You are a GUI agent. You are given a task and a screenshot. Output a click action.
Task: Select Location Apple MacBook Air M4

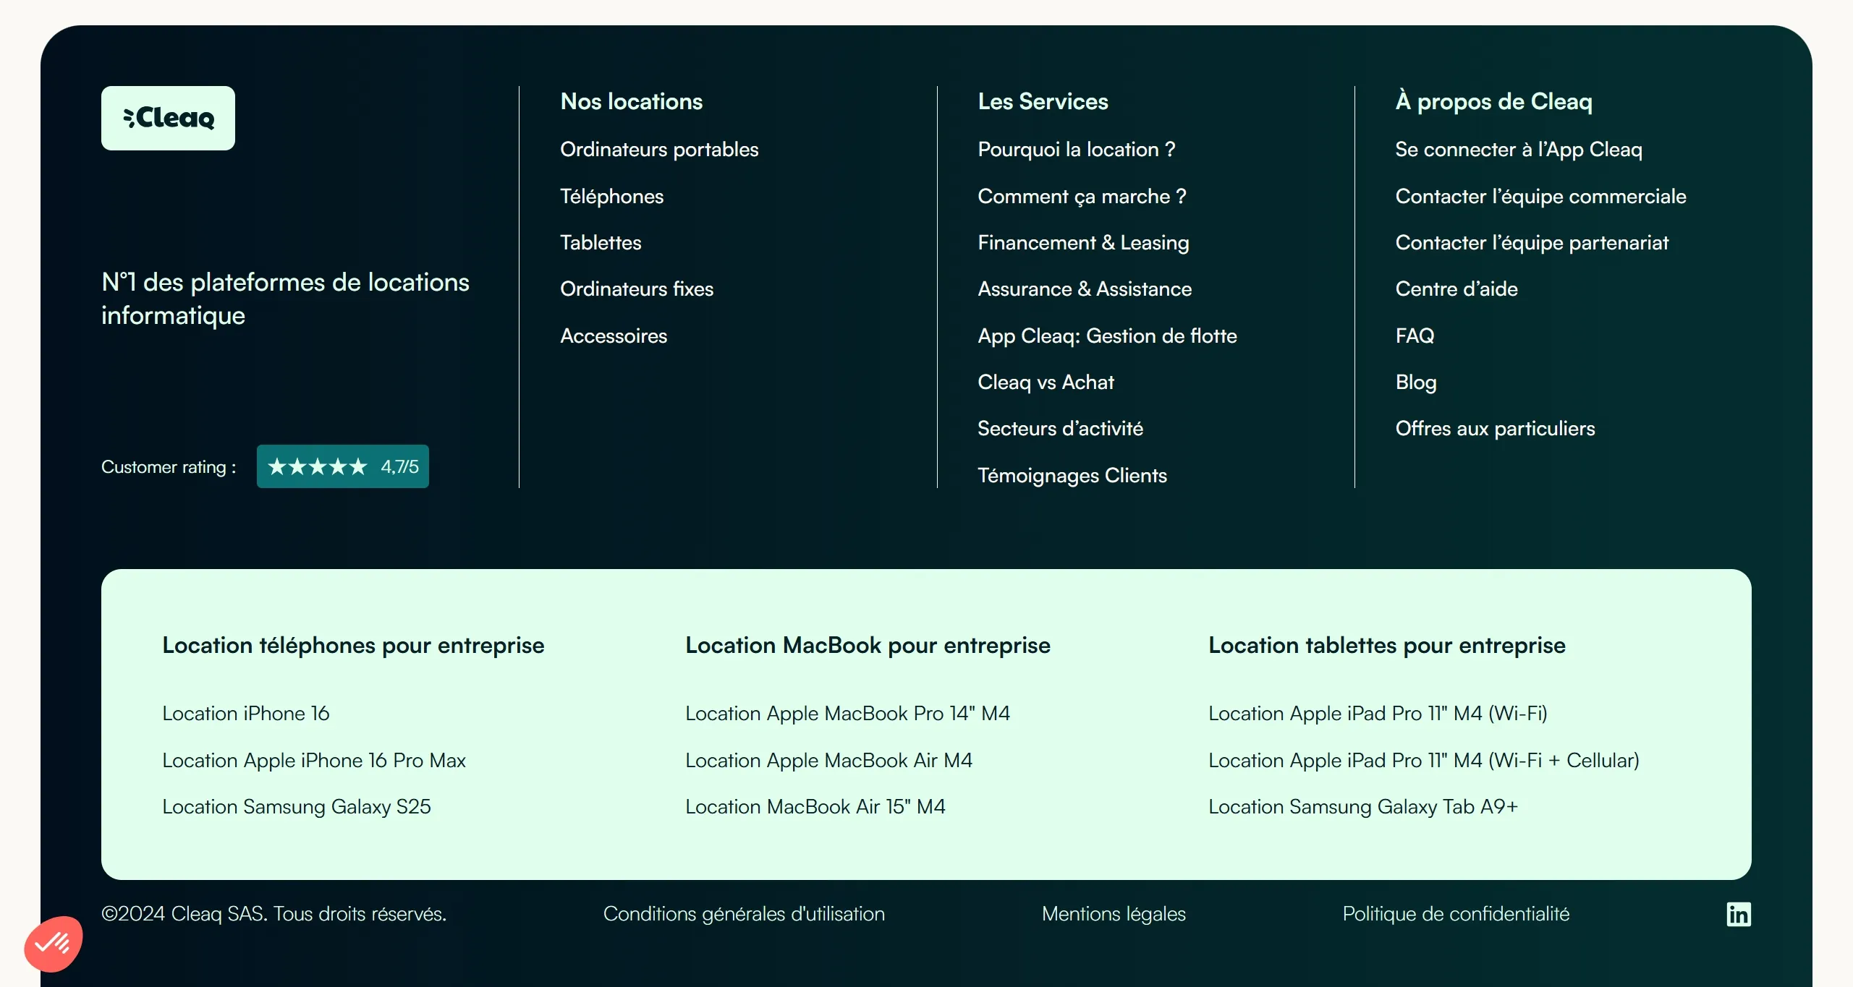[828, 760]
